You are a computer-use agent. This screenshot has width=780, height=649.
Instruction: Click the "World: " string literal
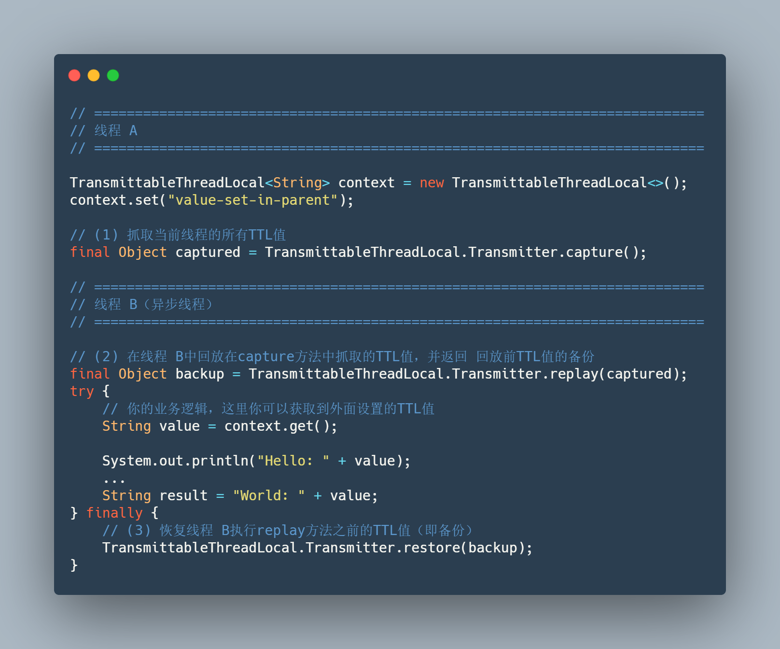[268, 495]
